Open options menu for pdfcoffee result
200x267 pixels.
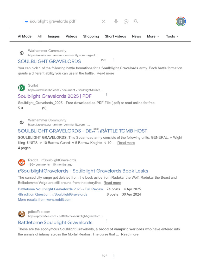click(x=107, y=221)
